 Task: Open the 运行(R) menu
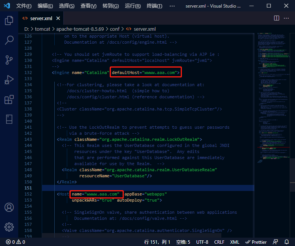coord(133,6)
